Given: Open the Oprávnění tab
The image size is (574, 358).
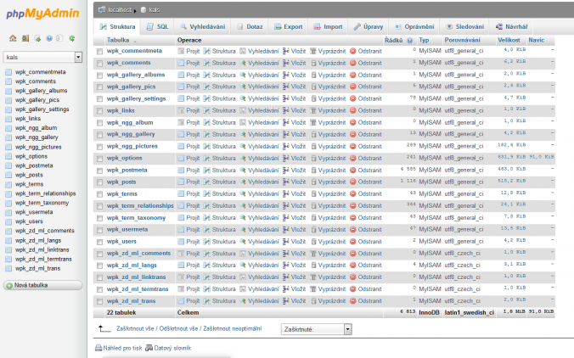Looking at the screenshot, I should 414,26.
